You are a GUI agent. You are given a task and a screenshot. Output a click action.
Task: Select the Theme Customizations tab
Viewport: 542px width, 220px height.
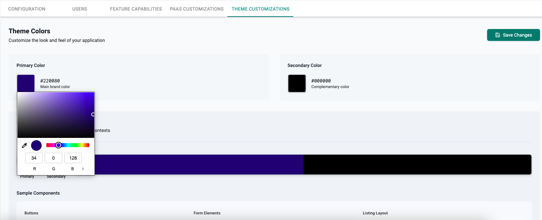click(x=261, y=9)
